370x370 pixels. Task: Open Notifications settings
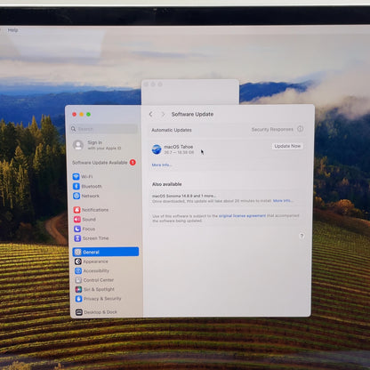[x=91, y=210]
